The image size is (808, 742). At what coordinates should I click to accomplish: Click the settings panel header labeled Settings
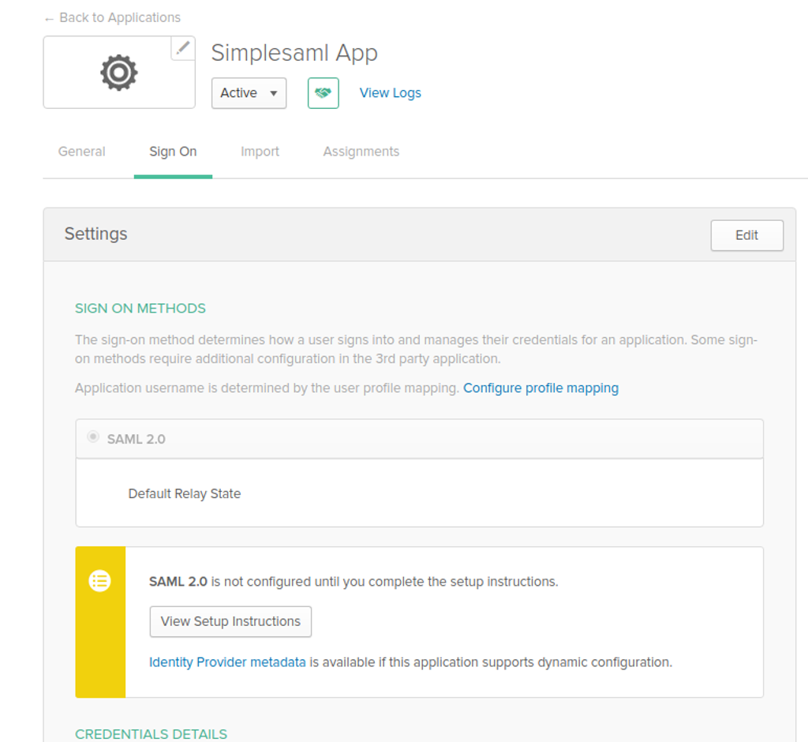click(x=95, y=234)
